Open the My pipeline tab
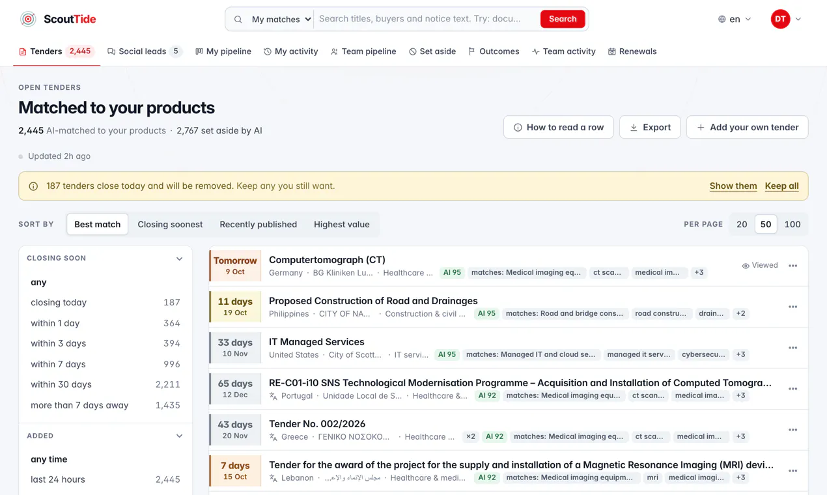The width and height of the screenshot is (827, 495). [x=223, y=51]
